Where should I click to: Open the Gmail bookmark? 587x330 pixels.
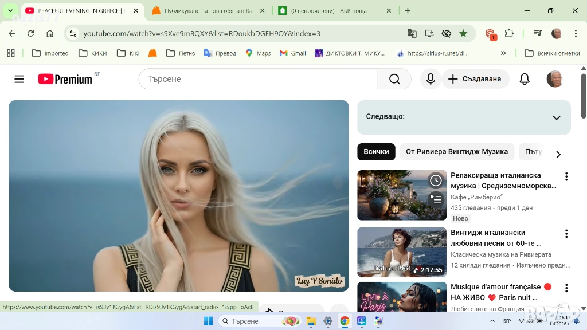(292, 53)
